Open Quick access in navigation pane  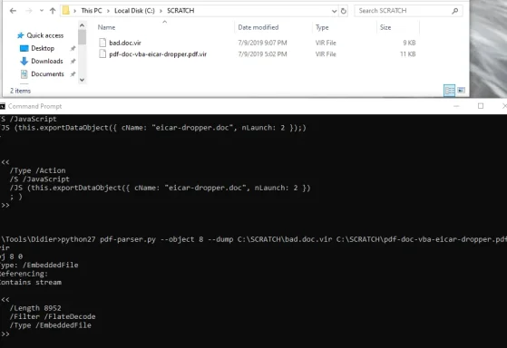coord(45,35)
